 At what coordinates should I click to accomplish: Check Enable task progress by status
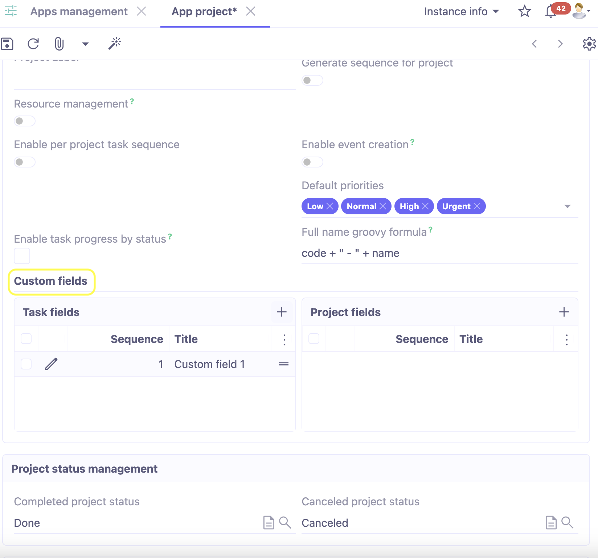point(22,256)
